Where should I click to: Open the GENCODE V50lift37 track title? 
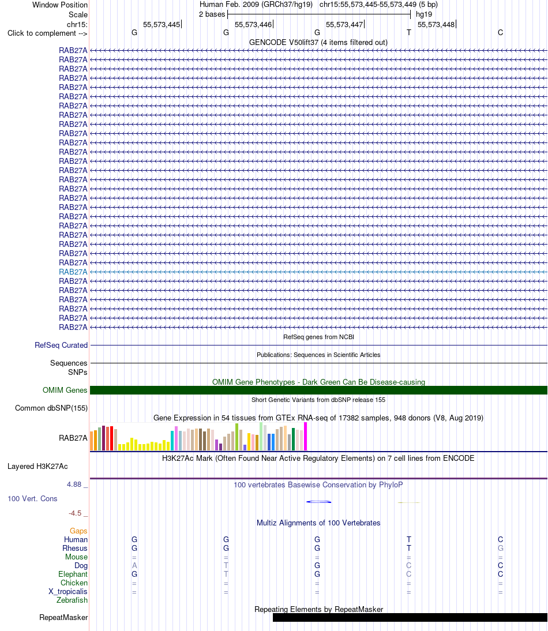318,42
